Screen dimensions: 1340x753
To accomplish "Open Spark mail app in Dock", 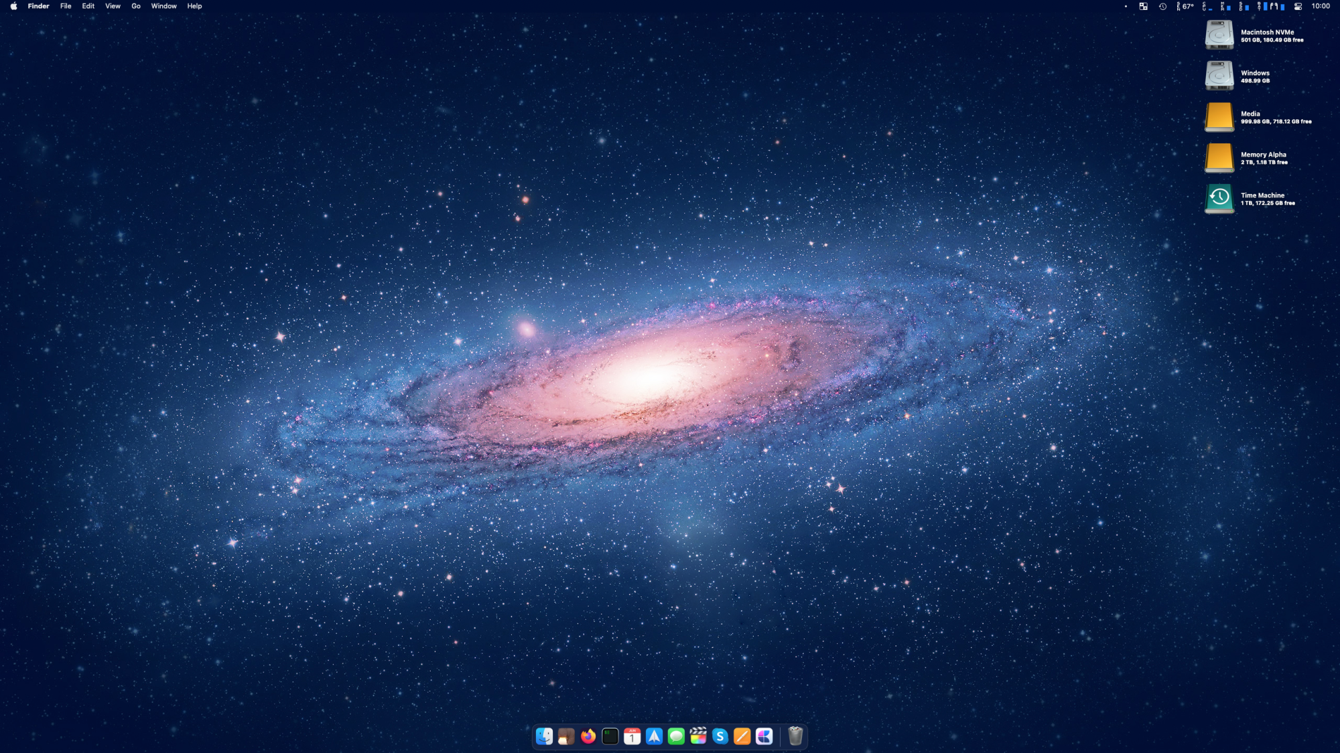I will click(654, 736).
